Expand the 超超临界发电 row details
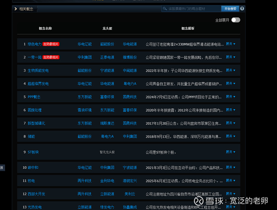Viewport: 277px width, 210px height. (231, 83)
